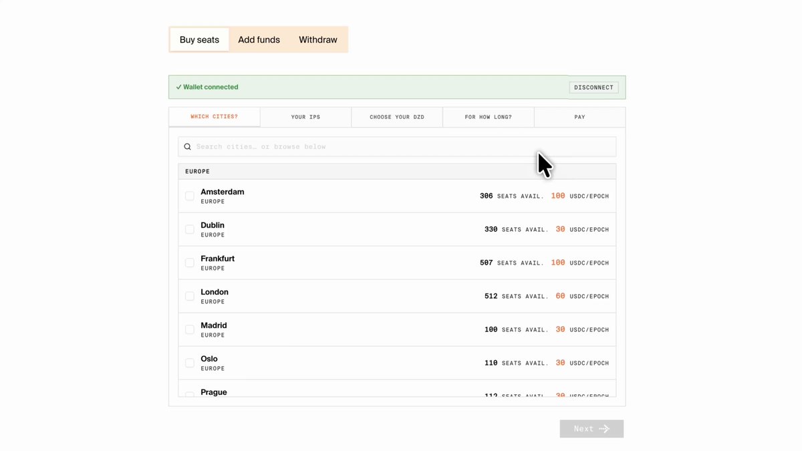Click Amsterdam's 306 seats avail. text
Image resolution: width=802 pixels, height=451 pixels.
512,196
